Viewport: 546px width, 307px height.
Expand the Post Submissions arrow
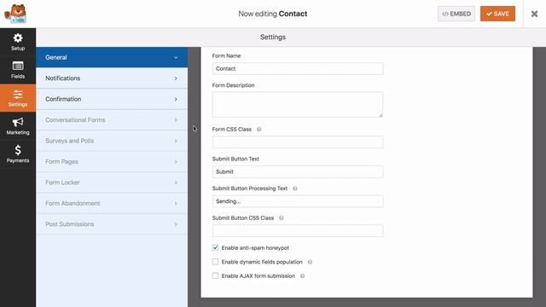pyautogui.click(x=176, y=224)
